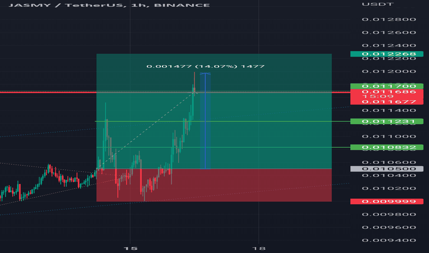The image size is (429, 253).
Task: Click the 0.010400 price axis label
Action: [x=389, y=175]
